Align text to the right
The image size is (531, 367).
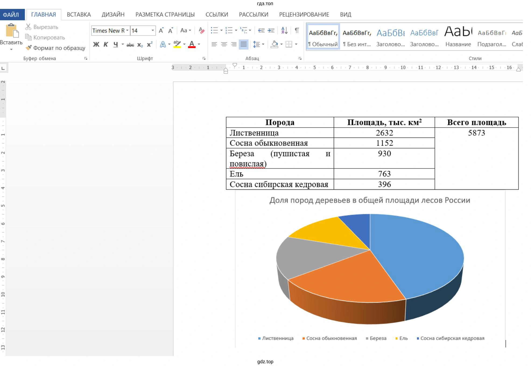234,44
